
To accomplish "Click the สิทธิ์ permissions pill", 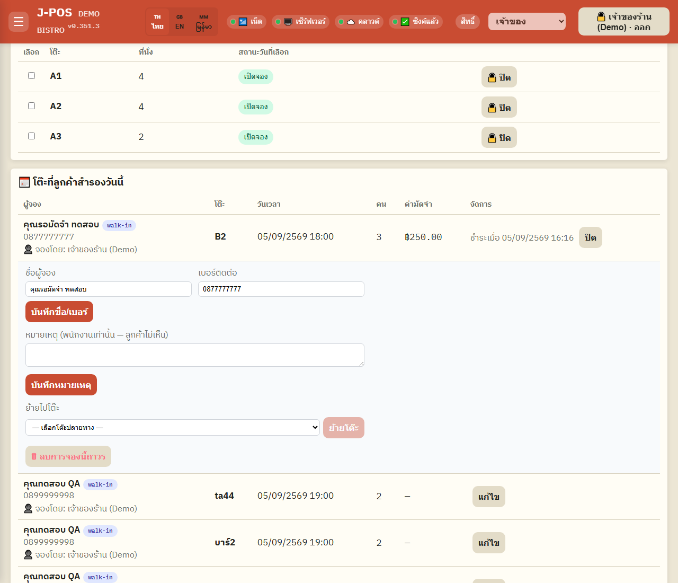I will tap(468, 22).
